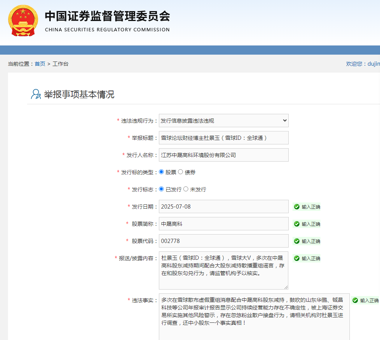The image size is (380, 340).
Task: Select the 债券 radio button
Action: [x=181, y=172]
